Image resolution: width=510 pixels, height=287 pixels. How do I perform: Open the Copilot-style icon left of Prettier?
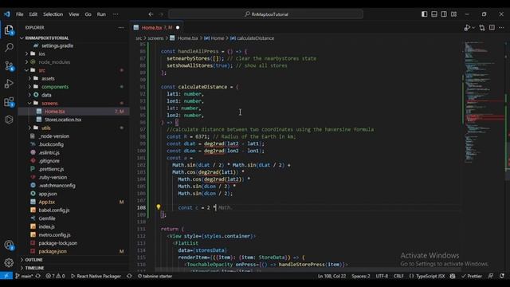[x=453, y=276]
